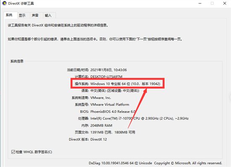231x167 pixels.
Task: Click DirectX version value DirectX 12
Action: click(99, 139)
